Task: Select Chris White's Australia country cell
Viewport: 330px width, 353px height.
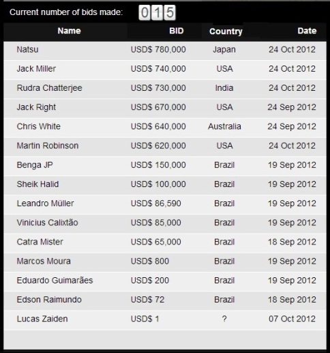Action: click(224, 126)
